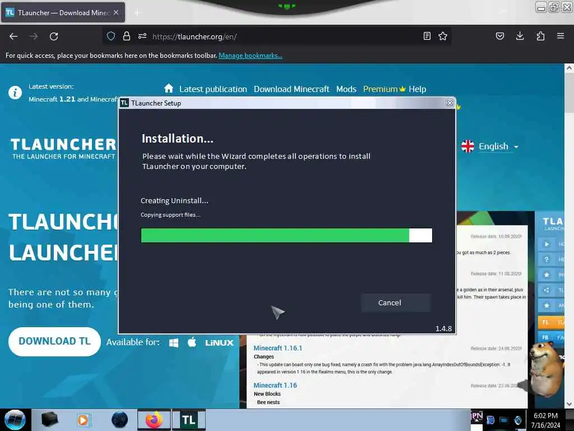Open Firefox hamburger application menu

point(561,36)
